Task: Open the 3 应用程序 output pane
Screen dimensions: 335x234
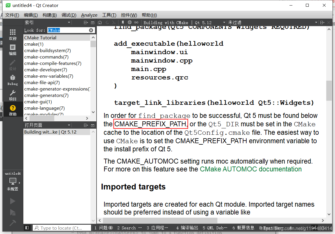Action: pos(157,228)
